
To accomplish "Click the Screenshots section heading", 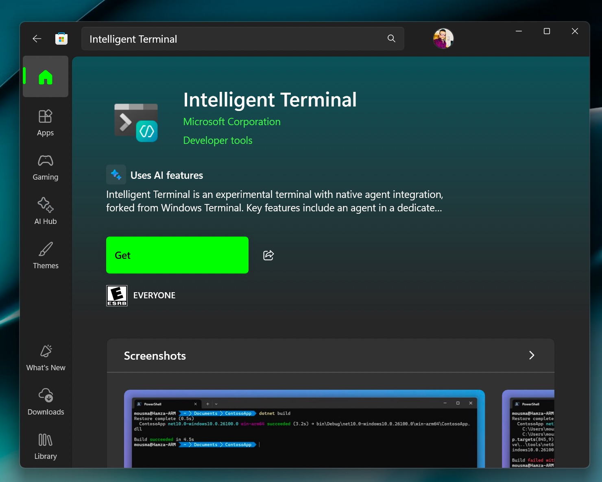I will [155, 356].
